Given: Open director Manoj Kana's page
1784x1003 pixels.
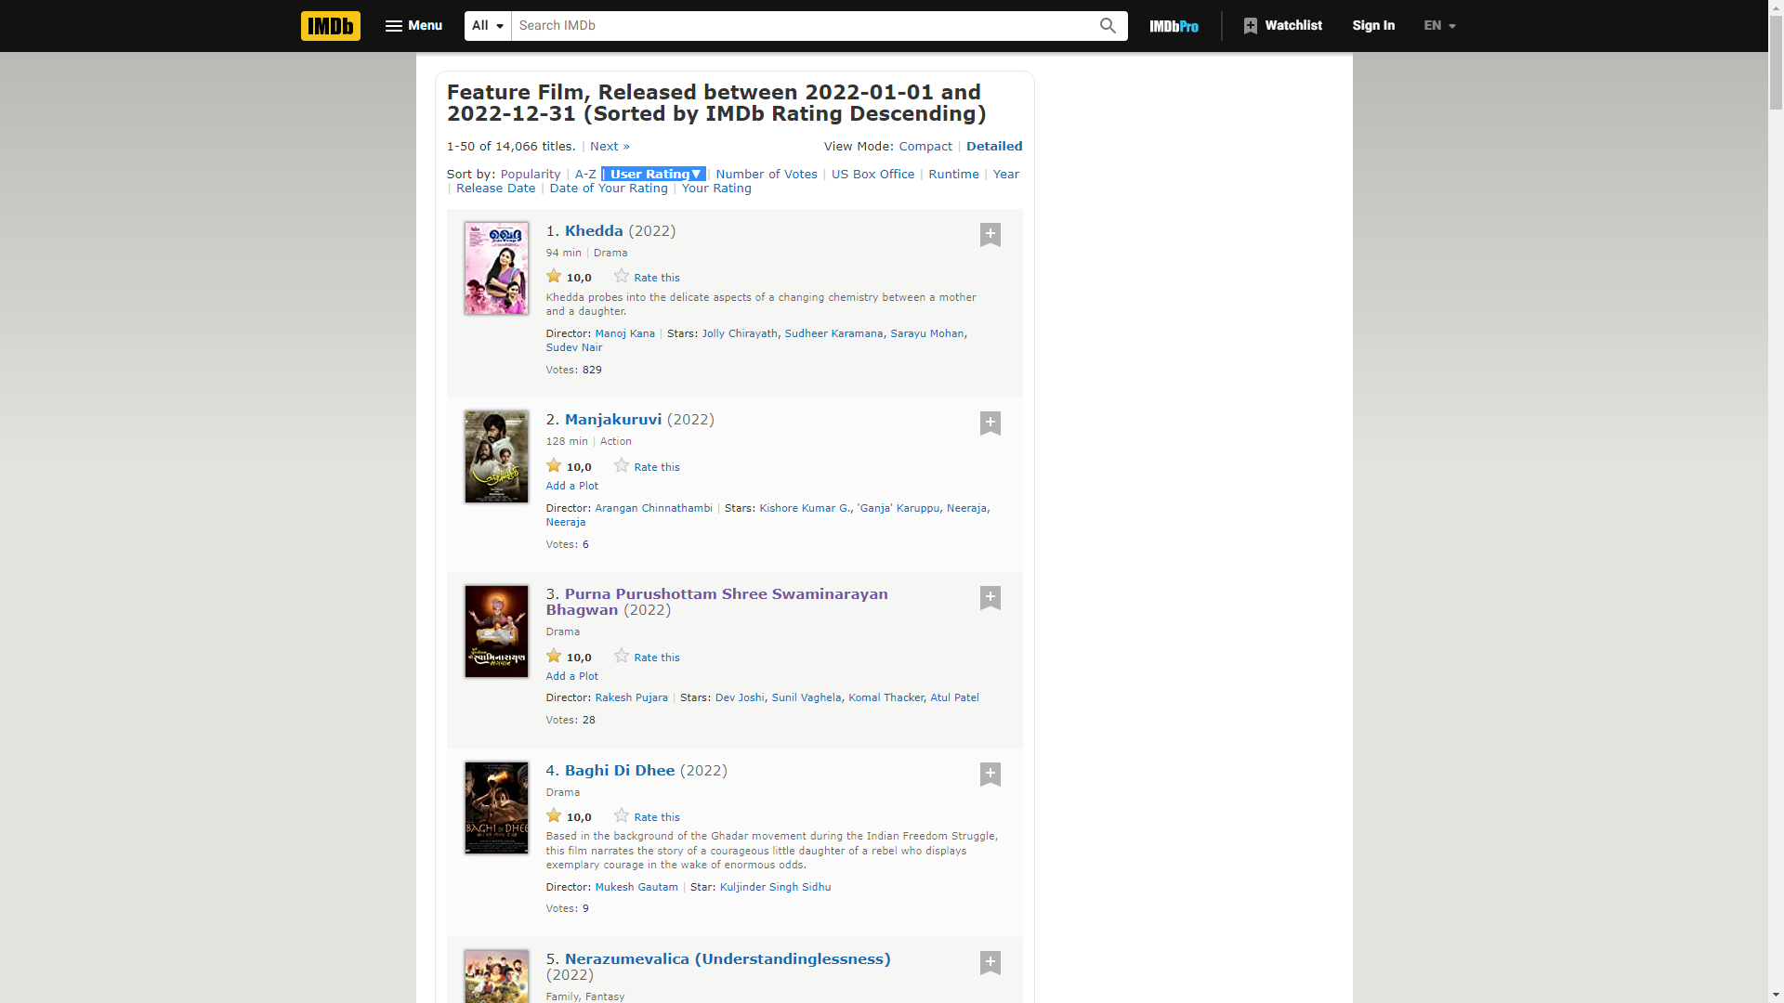Looking at the screenshot, I should pyautogui.click(x=624, y=333).
